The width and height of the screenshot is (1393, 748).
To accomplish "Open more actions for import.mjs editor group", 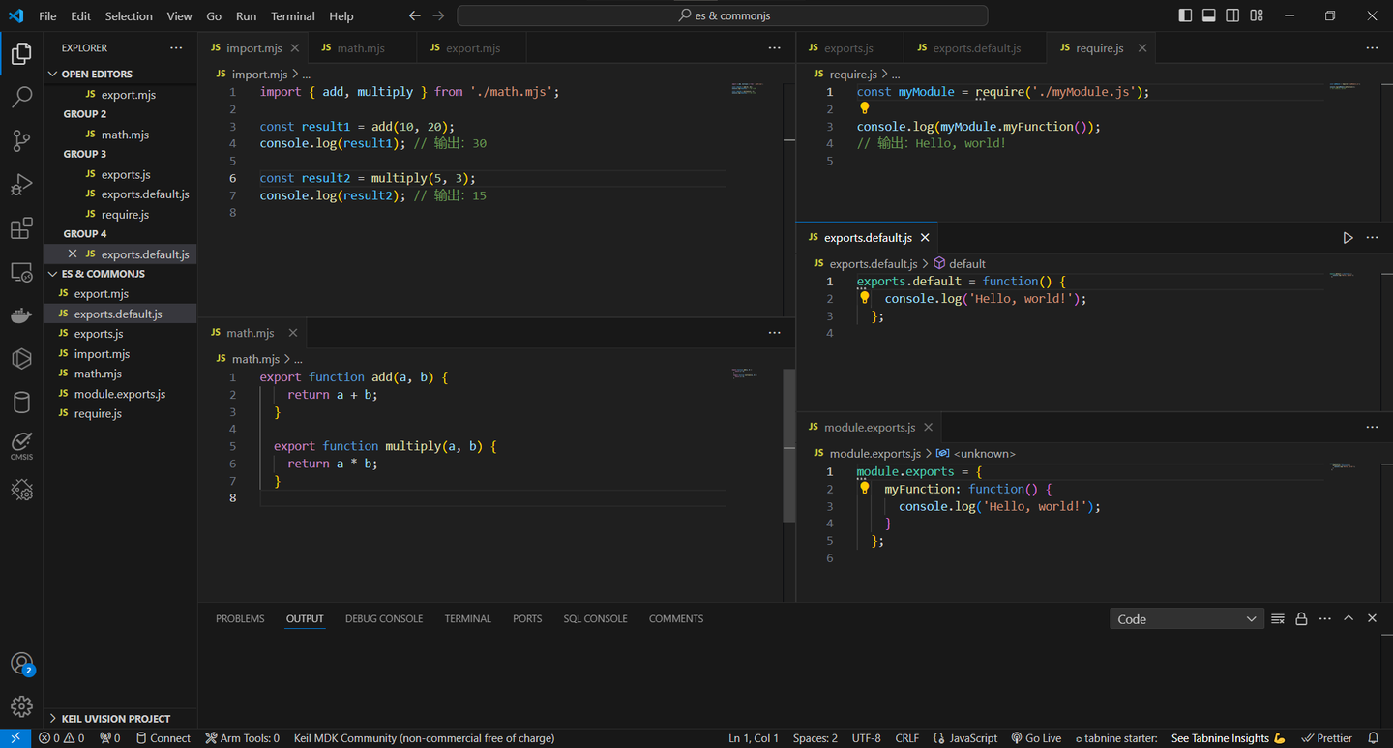I will pyautogui.click(x=774, y=47).
